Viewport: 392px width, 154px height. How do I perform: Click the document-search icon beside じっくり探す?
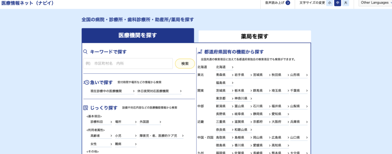[86, 108]
